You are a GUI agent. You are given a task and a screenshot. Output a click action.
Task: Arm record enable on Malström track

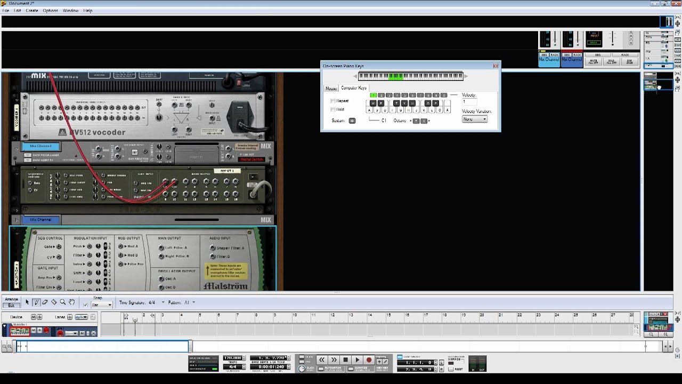[46, 331]
